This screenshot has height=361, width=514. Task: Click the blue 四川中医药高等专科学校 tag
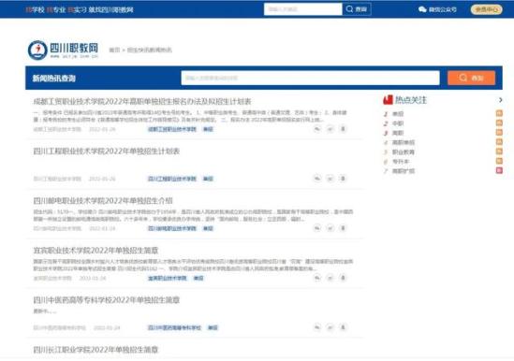pyautogui.click(x=174, y=327)
